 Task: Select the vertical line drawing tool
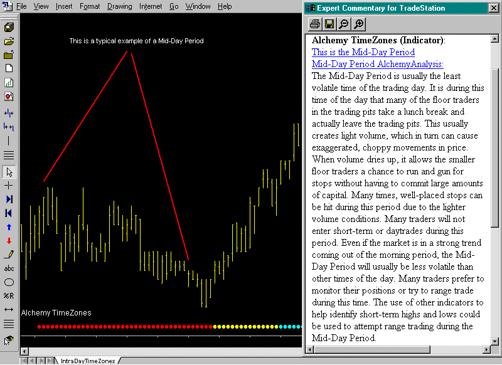(x=9, y=140)
